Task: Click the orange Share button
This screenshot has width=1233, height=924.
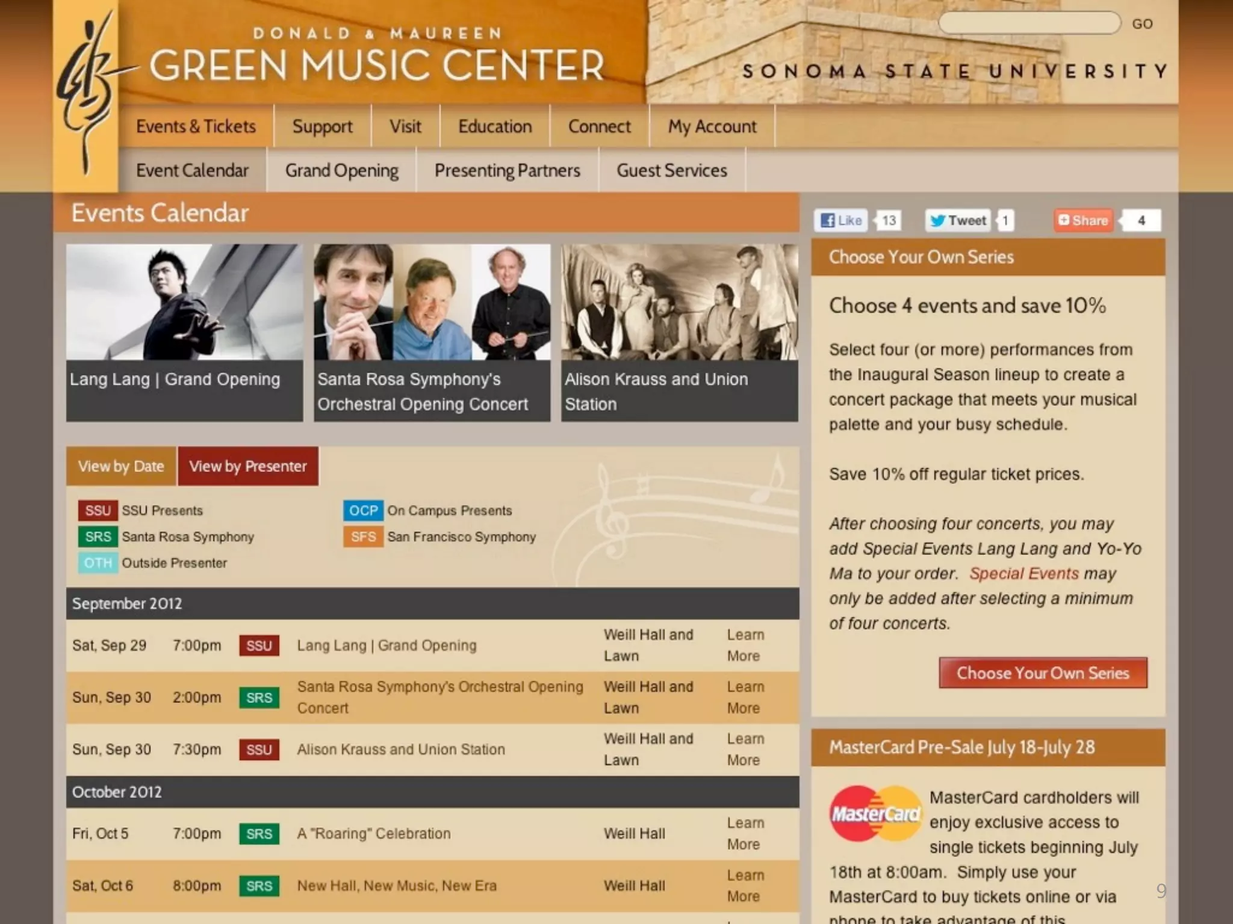Action: tap(1084, 220)
